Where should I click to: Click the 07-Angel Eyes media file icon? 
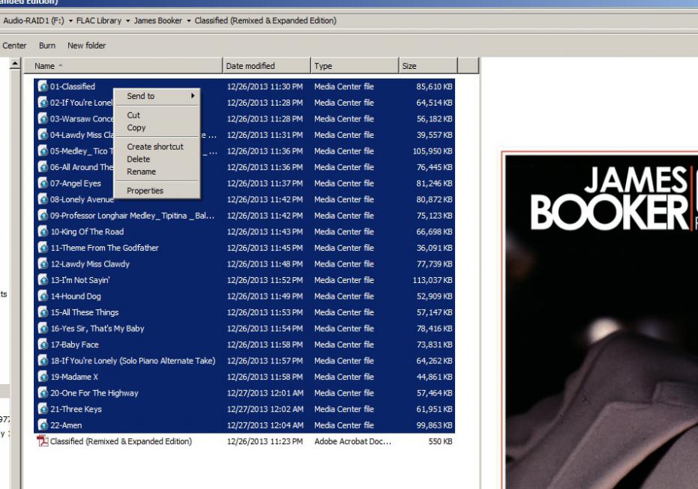(43, 183)
